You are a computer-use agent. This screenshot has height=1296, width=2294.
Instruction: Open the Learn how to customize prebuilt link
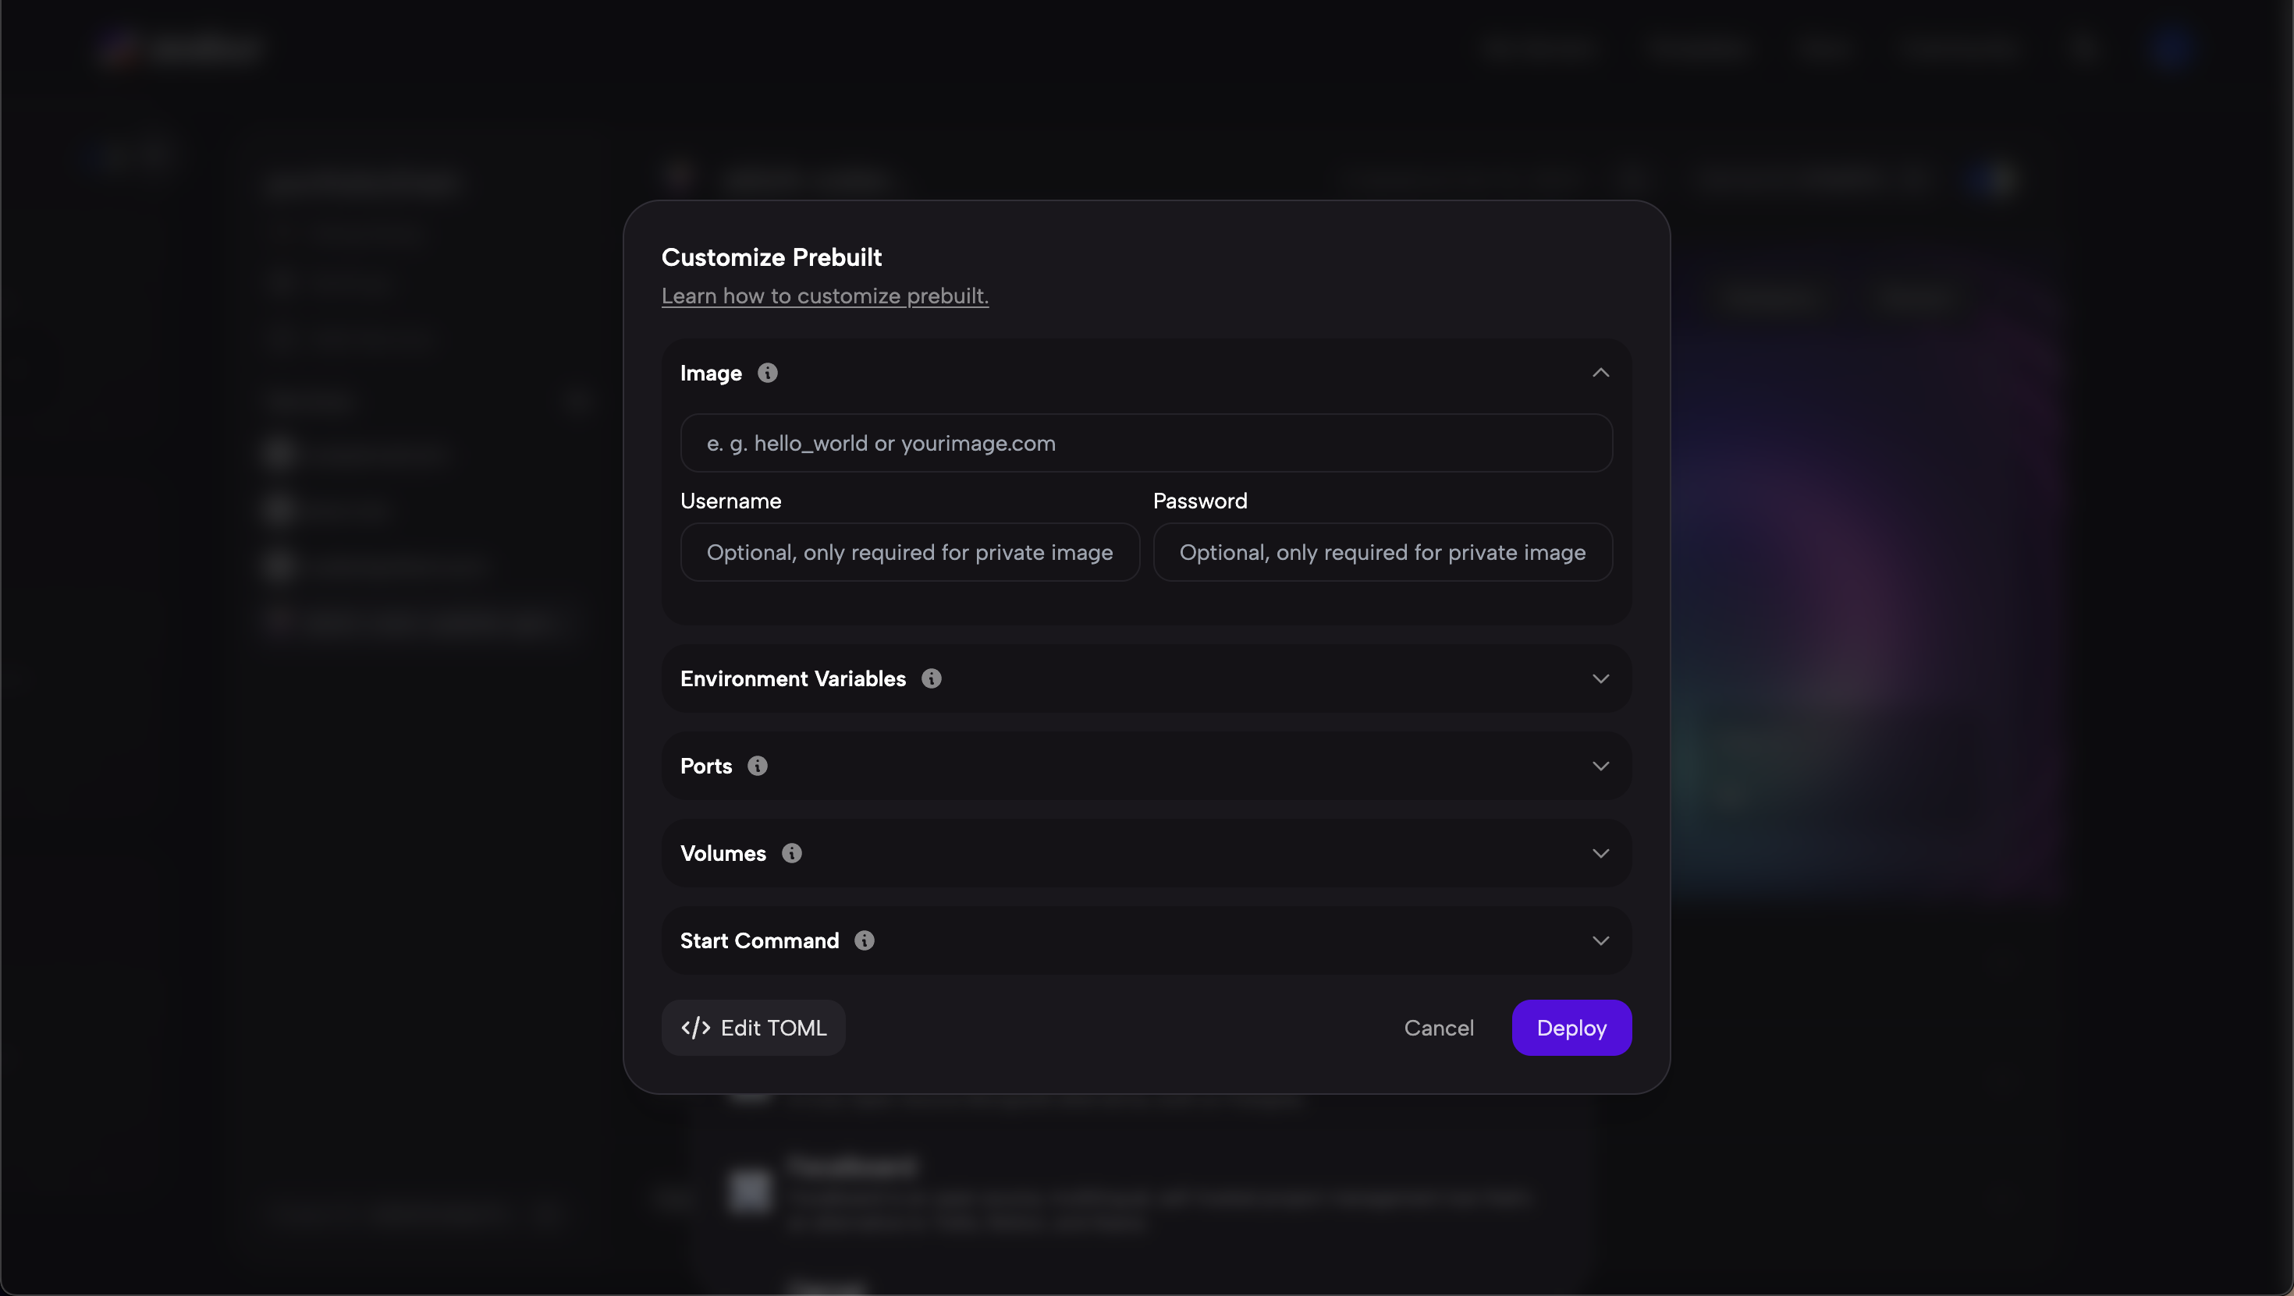tap(825, 296)
